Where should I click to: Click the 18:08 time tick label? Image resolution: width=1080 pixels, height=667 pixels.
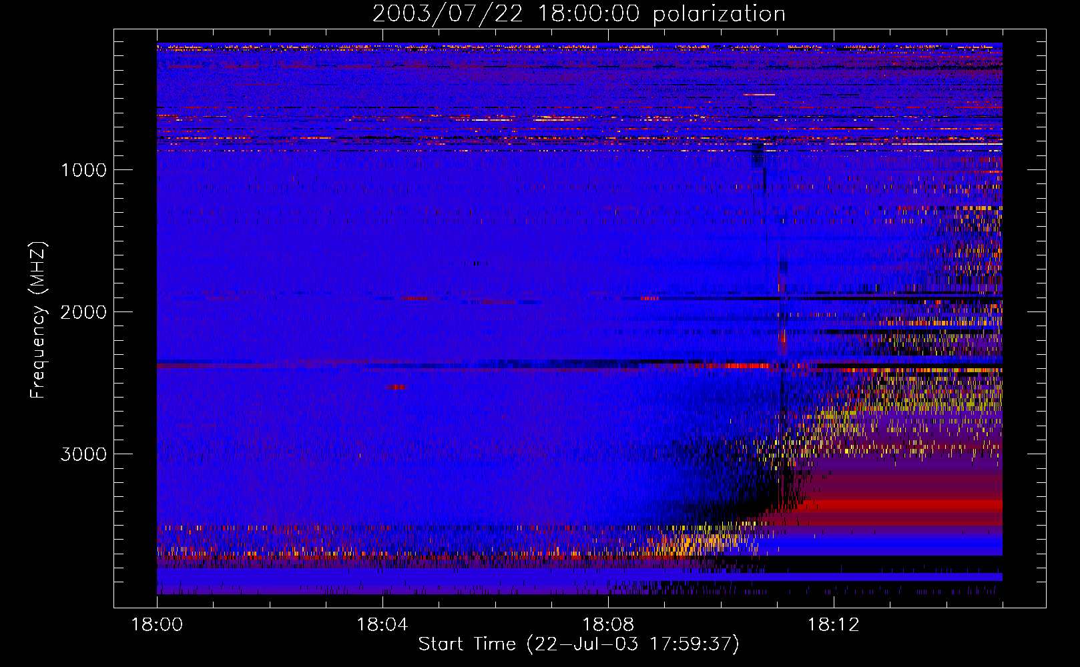608,625
